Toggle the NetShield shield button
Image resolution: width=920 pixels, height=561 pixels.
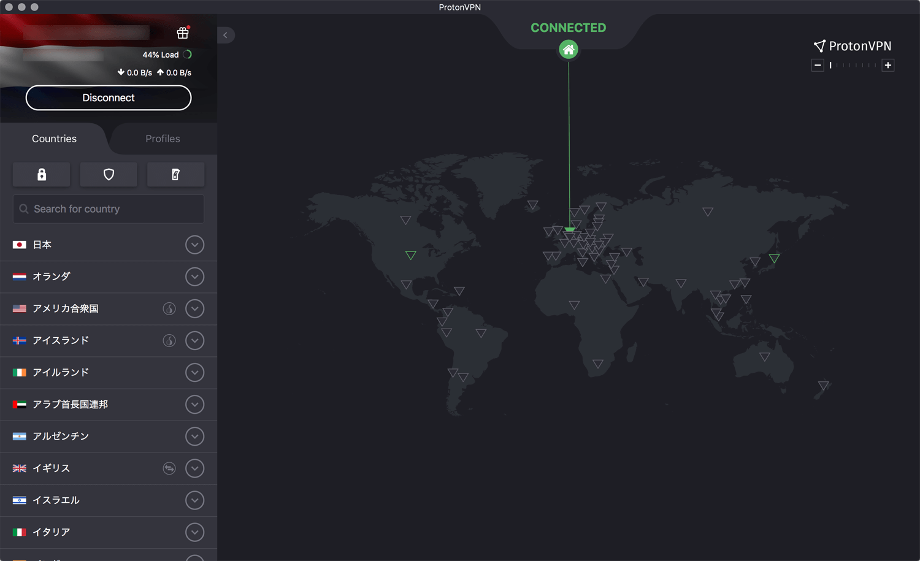109,175
